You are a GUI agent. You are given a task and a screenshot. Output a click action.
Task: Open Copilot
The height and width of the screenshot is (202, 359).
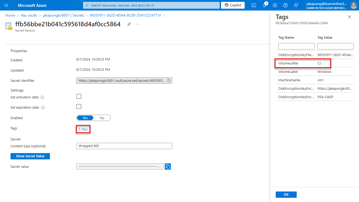pos(233,5)
